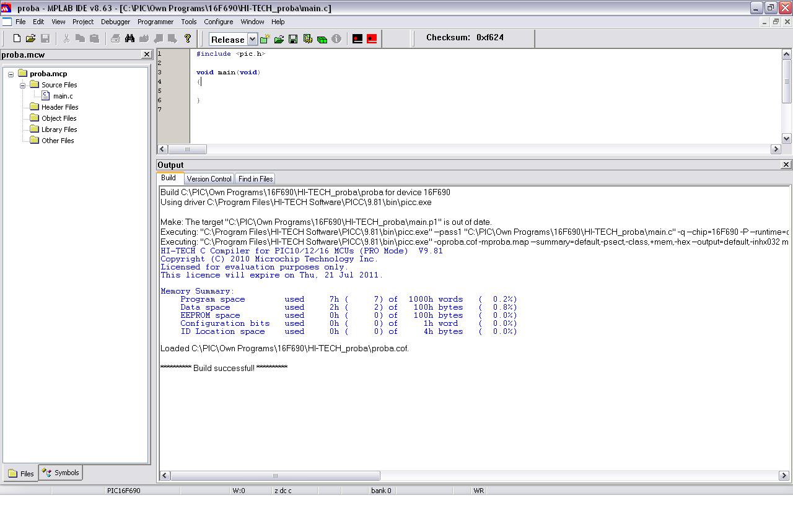The width and height of the screenshot is (793, 529).
Task: Collapse the proba.mcp project tree node
Action: 11,74
